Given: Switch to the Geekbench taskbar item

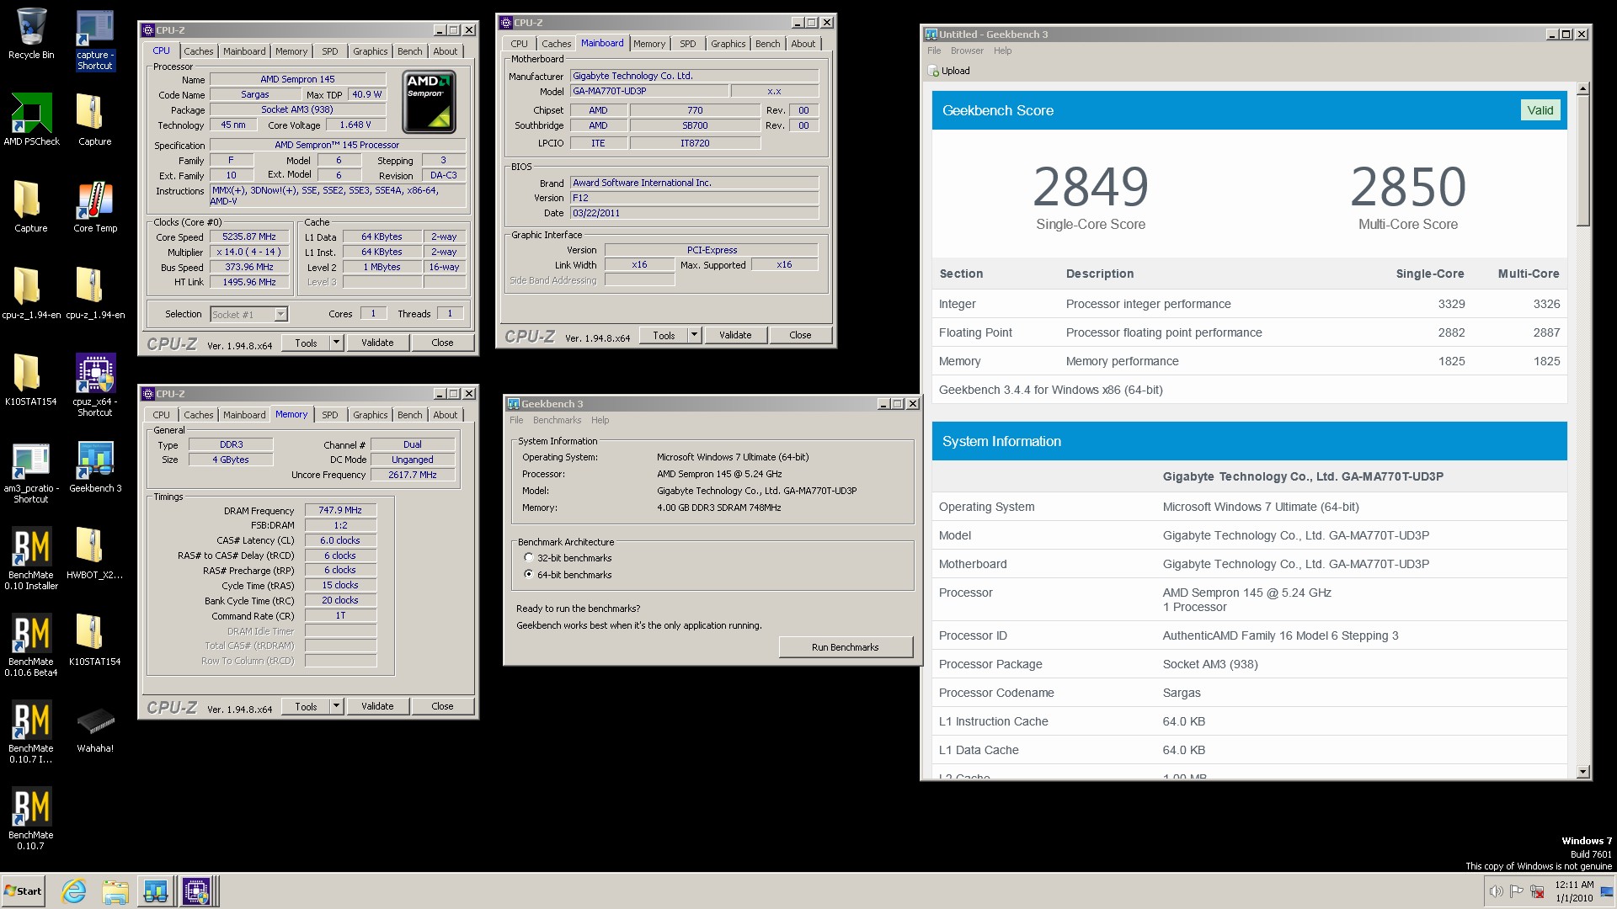Looking at the screenshot, I should tap(156, 891).
